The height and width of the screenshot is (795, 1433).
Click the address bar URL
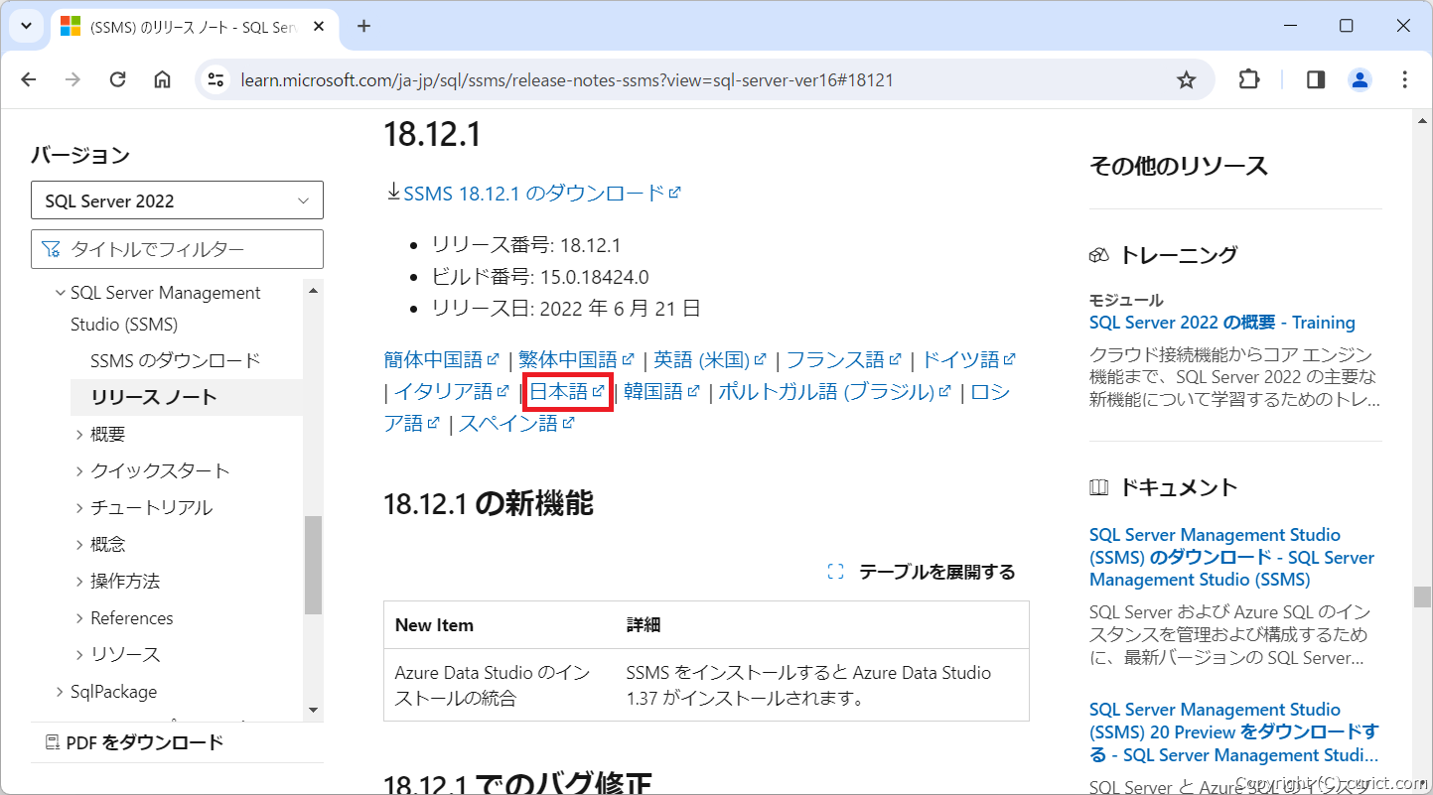point(567,80)
